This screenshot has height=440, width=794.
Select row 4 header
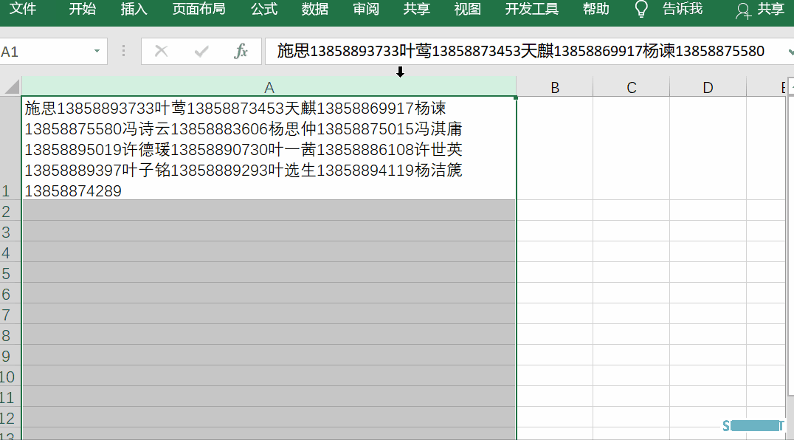(10, 252)
